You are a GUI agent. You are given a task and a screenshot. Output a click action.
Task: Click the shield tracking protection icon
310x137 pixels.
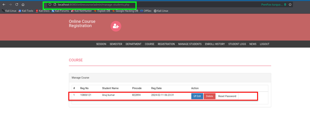pyautogui.click(x=50, y=5)
